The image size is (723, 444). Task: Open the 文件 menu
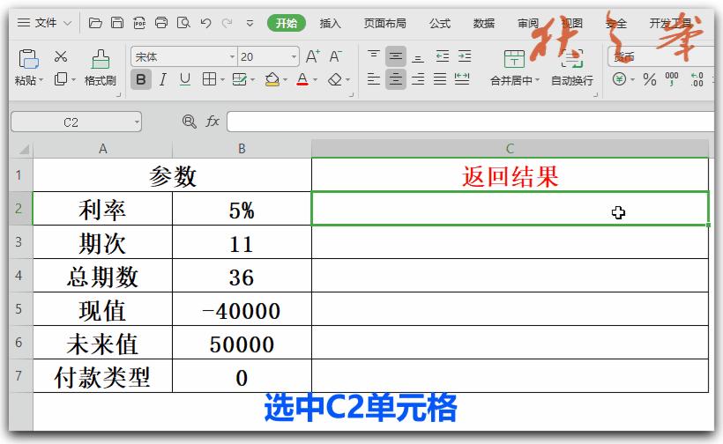click(x=44, y=23)
